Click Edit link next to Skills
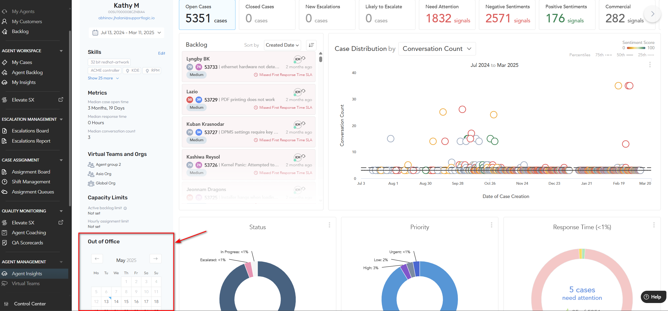668x311 pixels. point(161,53)
